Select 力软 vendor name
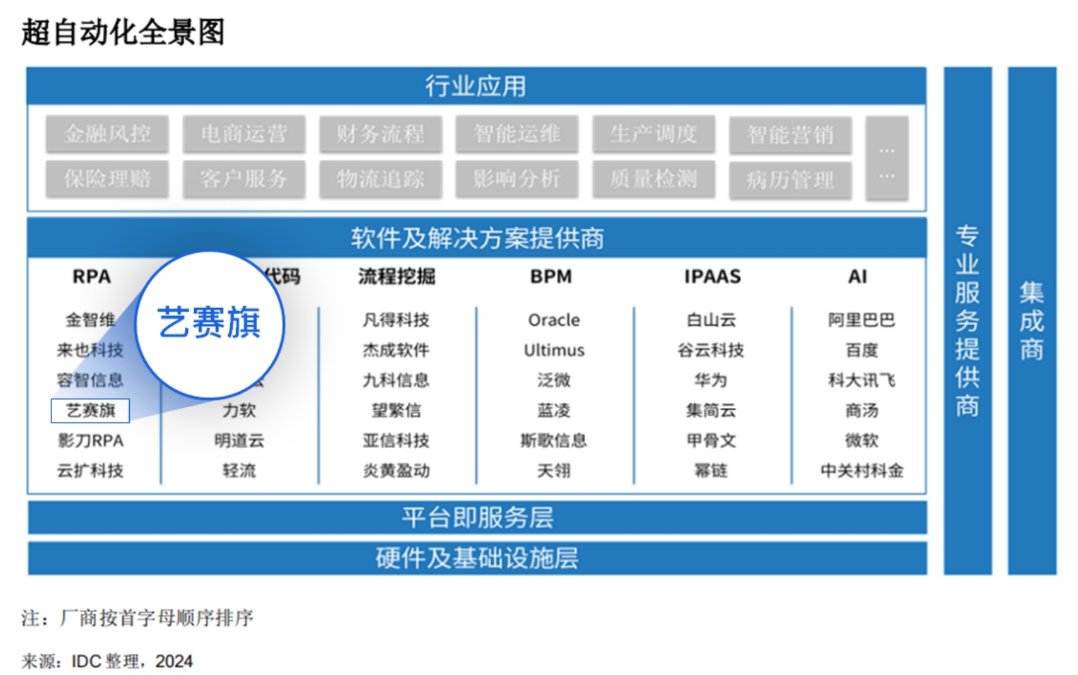 click(x=239, y=411)
